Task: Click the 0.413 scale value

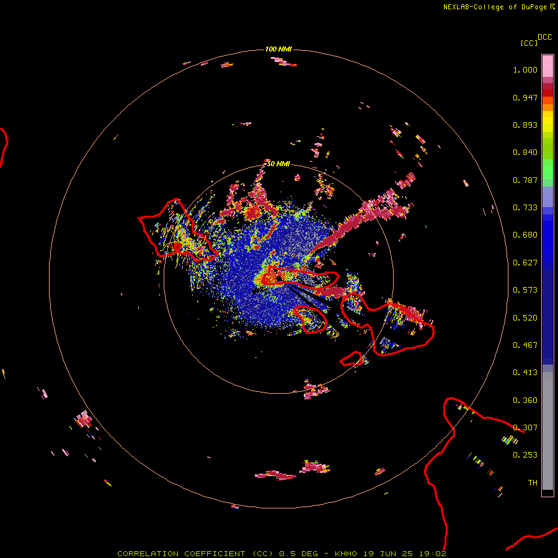Action: click(525, 373)
